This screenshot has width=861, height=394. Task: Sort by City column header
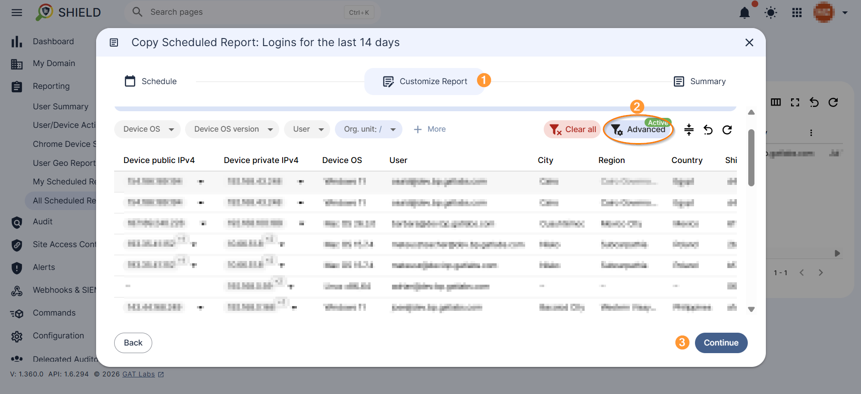pos(546,160)
